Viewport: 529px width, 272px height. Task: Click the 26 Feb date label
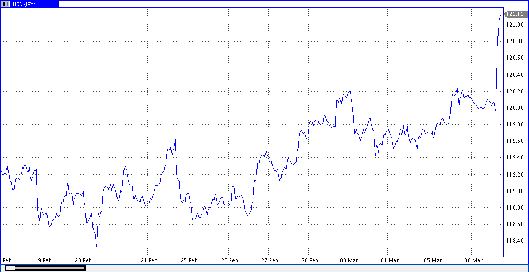tap(229, 260)
